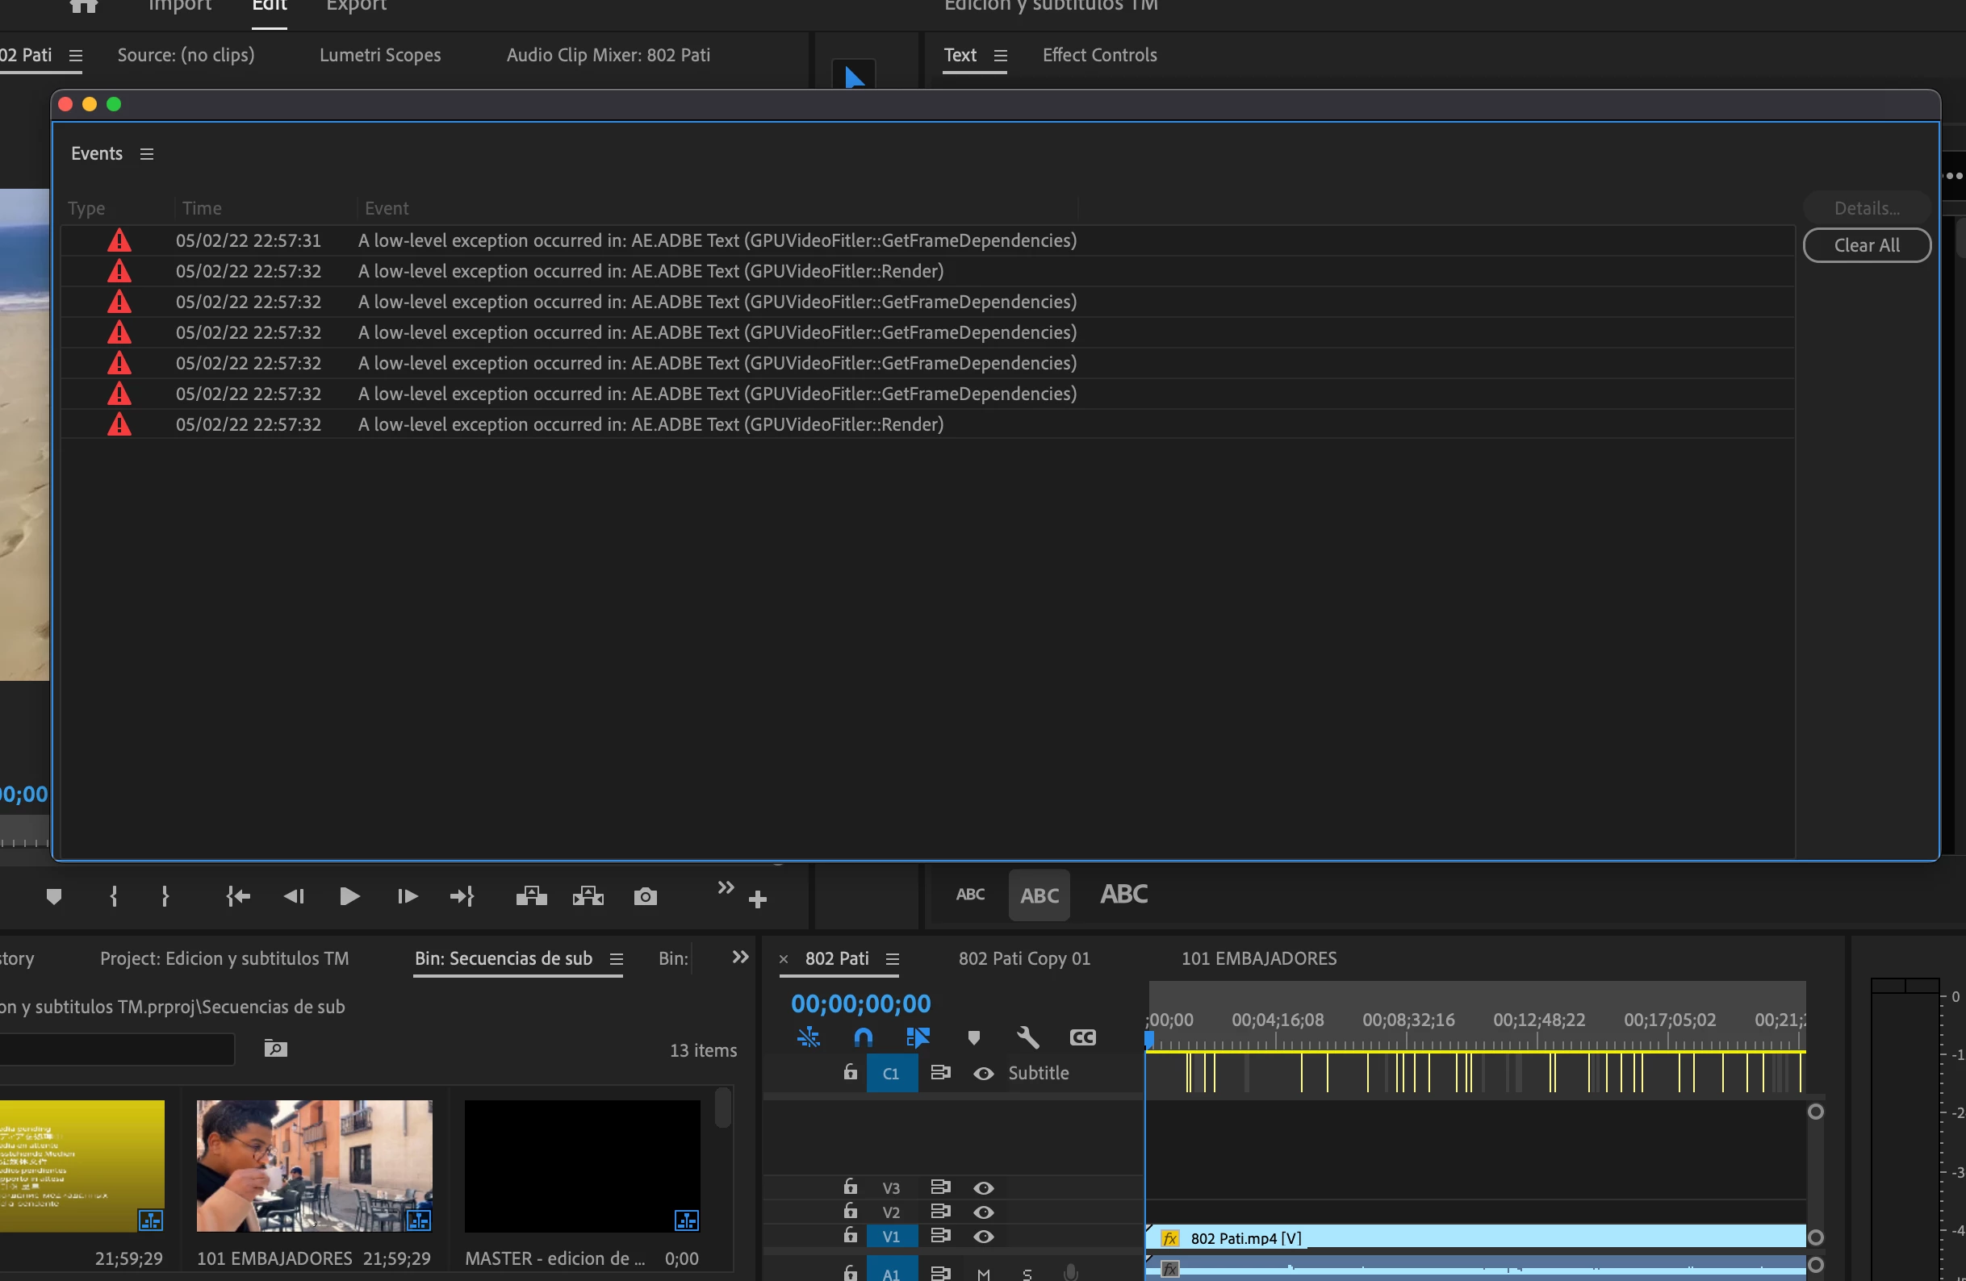
Task: Open the Text panel menu icon
Action: click(1000, 56)
